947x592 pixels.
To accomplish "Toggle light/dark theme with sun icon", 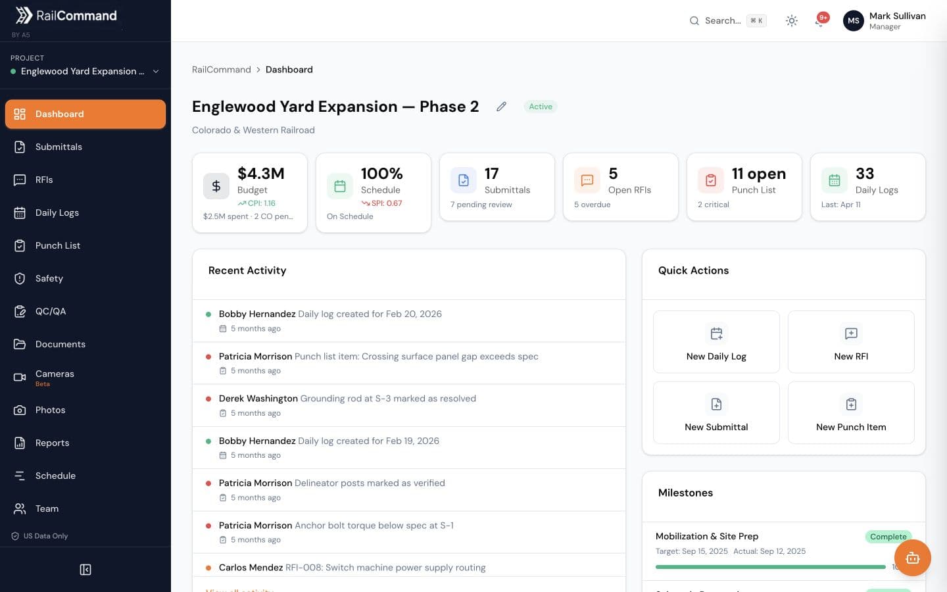I will 792,21.
